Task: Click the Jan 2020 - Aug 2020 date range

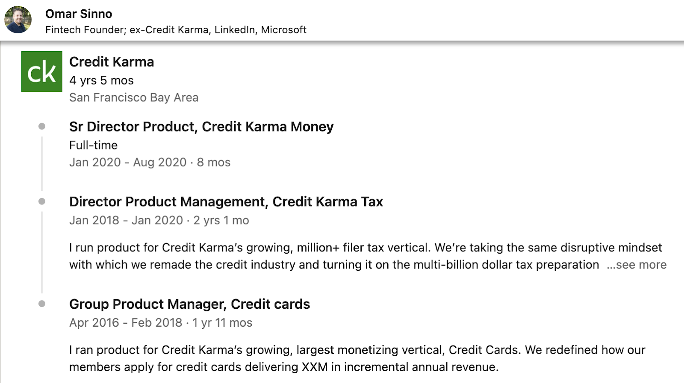Action: tap(128, 162)
